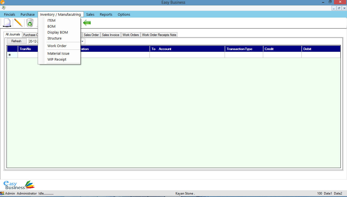Click the empty Credit cell in new row
The width and height of the screenshot is (347, 197).
(282, 55)
